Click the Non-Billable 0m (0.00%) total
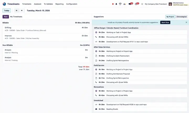The width and height of the screenshot is (189, 113). (x=85, y=45)
